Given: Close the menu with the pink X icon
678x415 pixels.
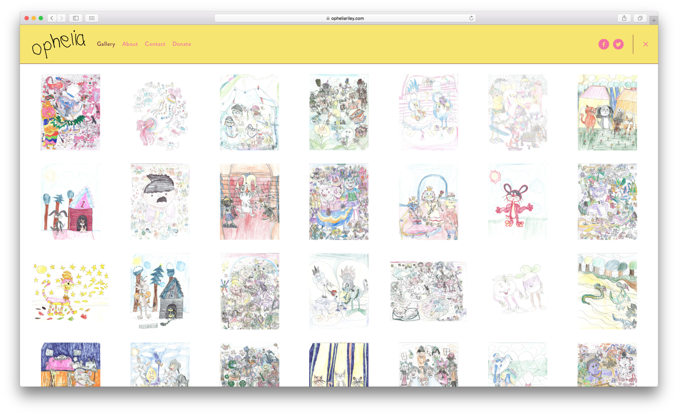Looking at the screenshot, I should point(645,44).
